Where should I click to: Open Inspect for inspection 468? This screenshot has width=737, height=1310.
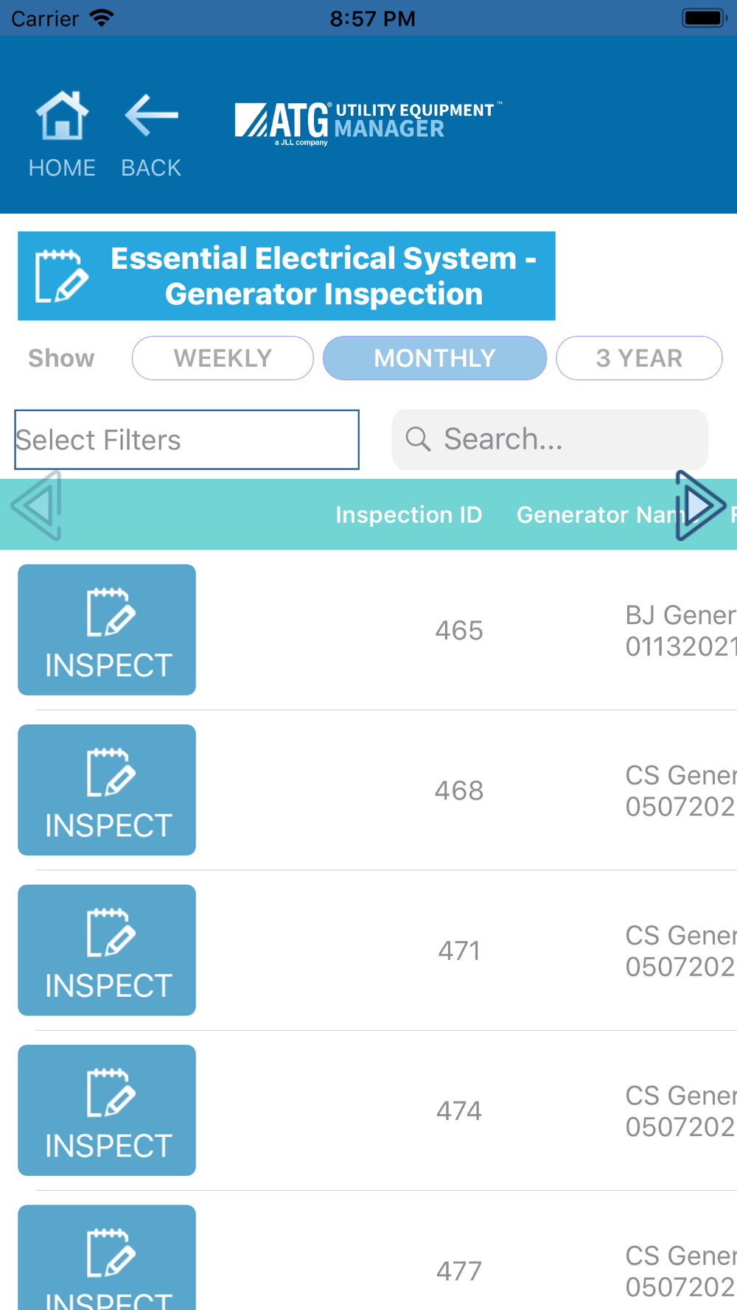(107, 790)
